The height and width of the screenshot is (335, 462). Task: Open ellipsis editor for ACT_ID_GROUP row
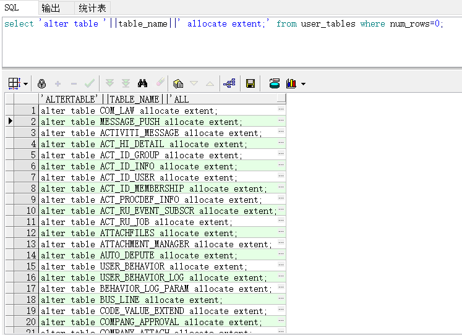(x=281, y=153)
